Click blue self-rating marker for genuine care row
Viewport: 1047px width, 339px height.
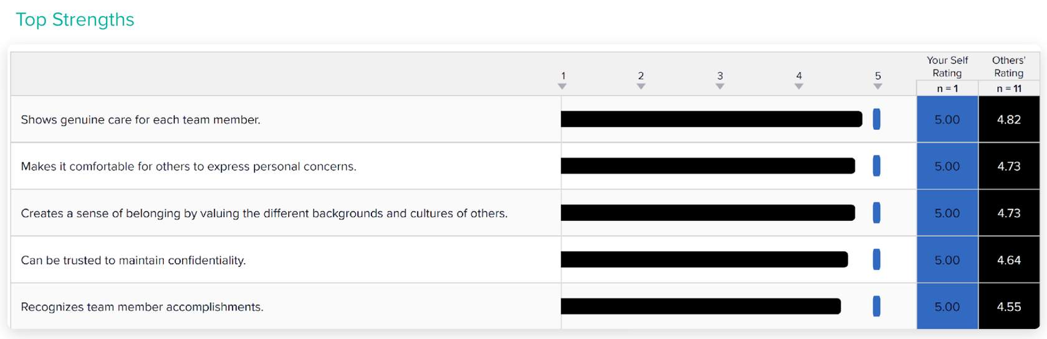(877, 119)
